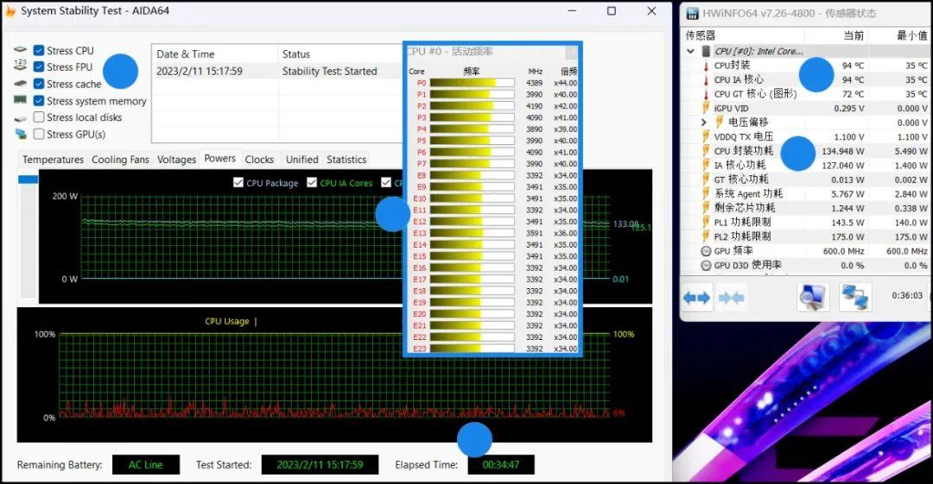This screenshot has width=933, height=484.
Task: Click the AIDA64 flame icon in title bar
Action: click(10, 11)
